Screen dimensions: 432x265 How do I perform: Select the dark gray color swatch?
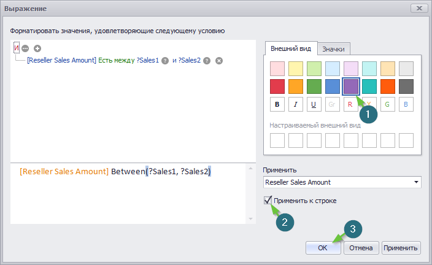(x=406, y=86)
